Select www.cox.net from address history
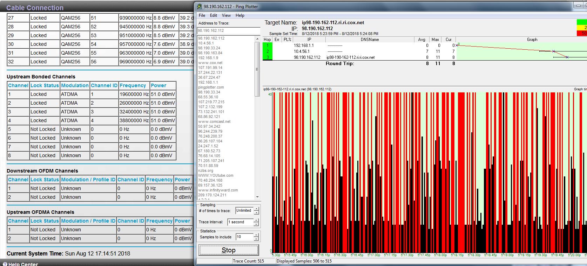587x266 pixels. coord(210,63)
